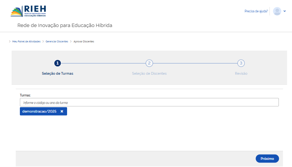Click the step 1 circle indicator
Screen dimensions: 292x167
tap(57, 63)
